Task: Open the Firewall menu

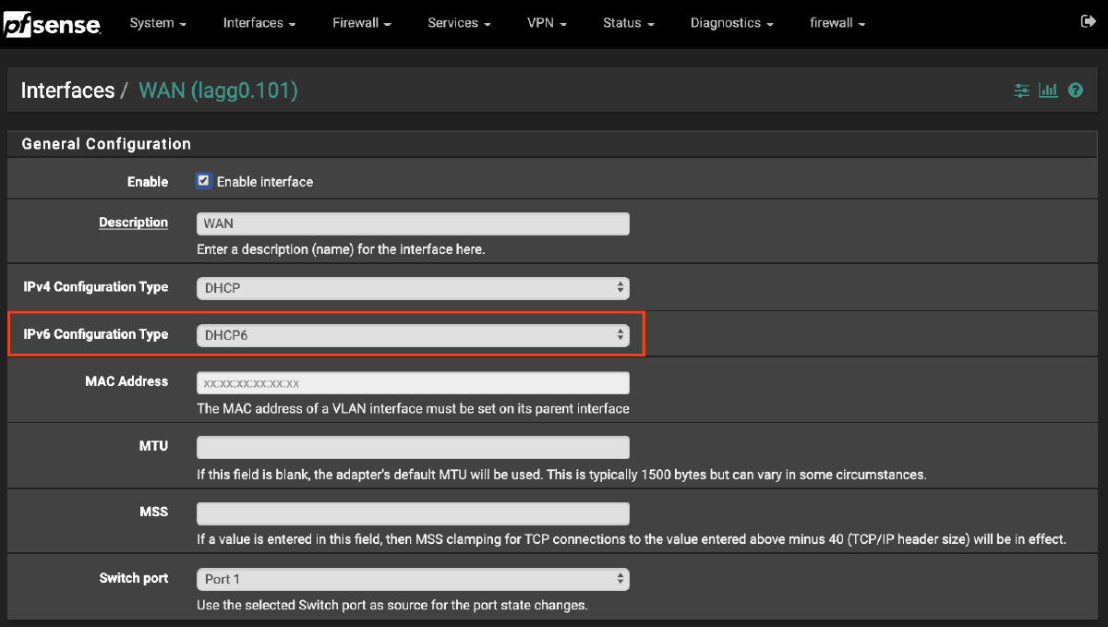Action: tap(361, 23)
